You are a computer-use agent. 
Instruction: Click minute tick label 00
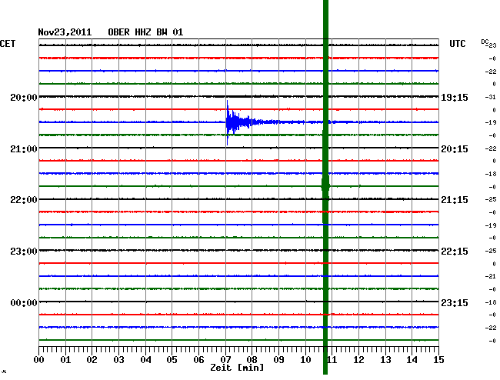point(39,360)
